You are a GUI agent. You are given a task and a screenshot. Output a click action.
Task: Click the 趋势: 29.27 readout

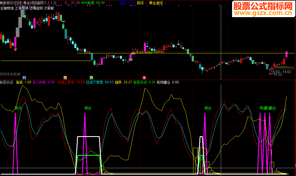click(x=123, y=82)
